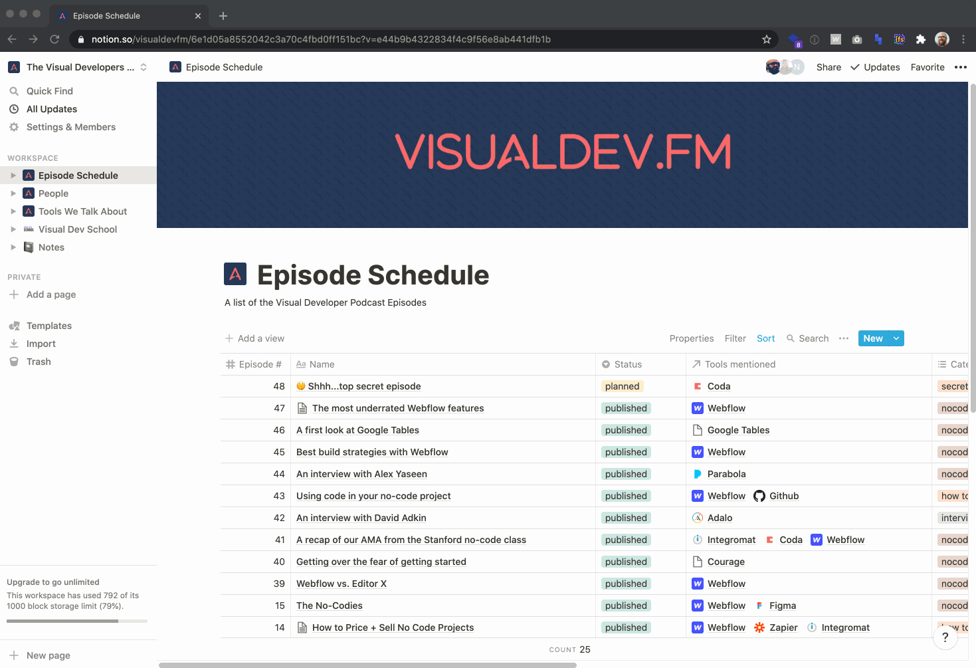Click the Github icon in row 43
Viewport: 976px width, 668px height.
[759, 496]
